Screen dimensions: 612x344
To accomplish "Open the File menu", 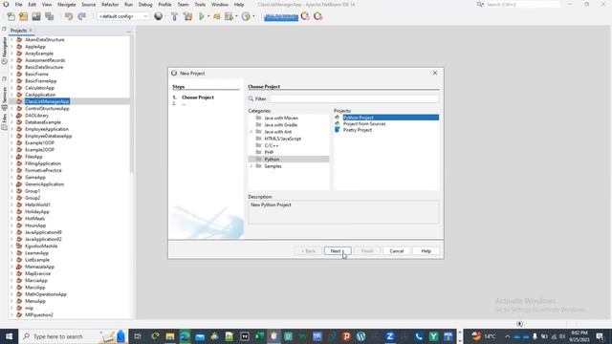I will (18, 4).
